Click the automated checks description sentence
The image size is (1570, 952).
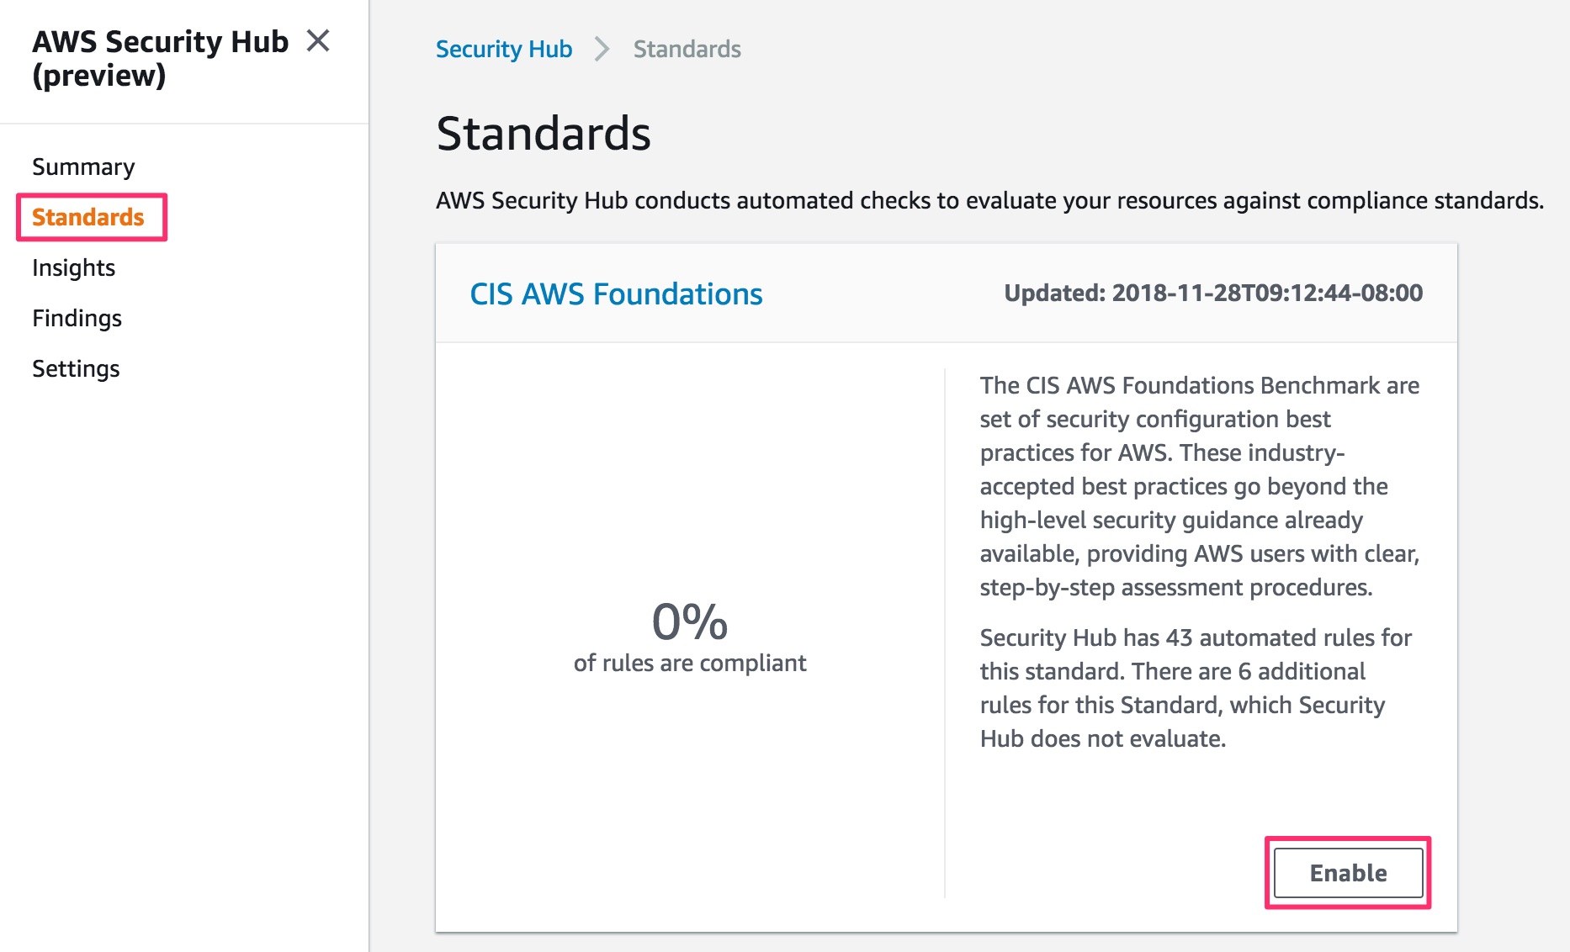click(989, 200)
